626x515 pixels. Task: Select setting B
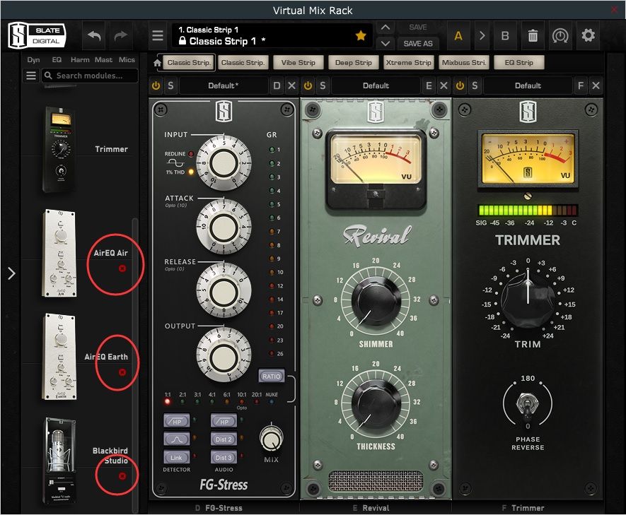tap(505, 36)
